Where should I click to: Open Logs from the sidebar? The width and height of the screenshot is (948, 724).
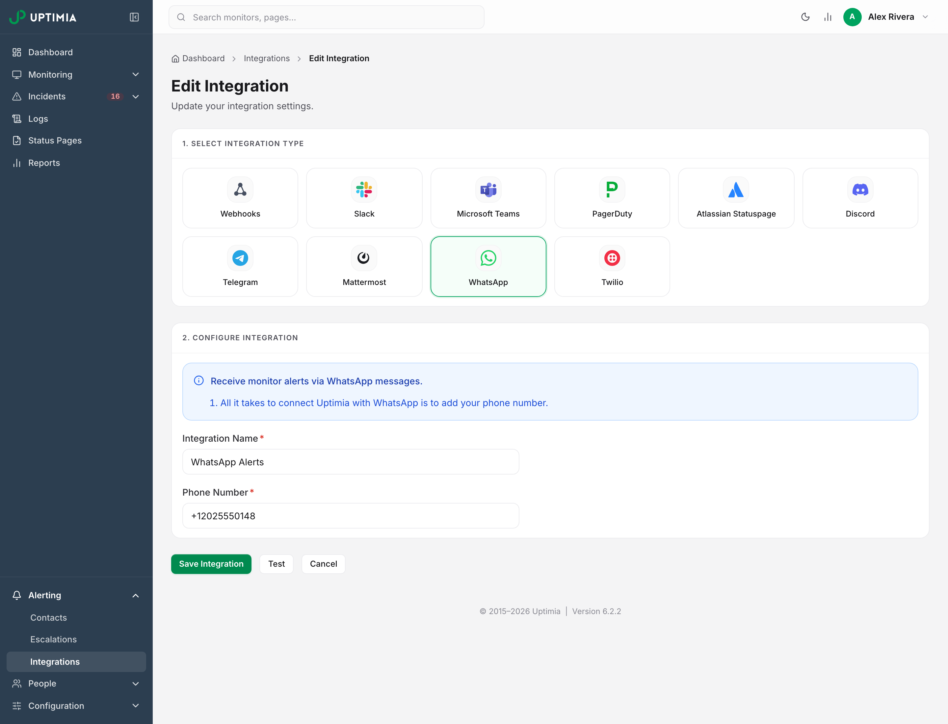pyautogui.click(x=76, y=118)
